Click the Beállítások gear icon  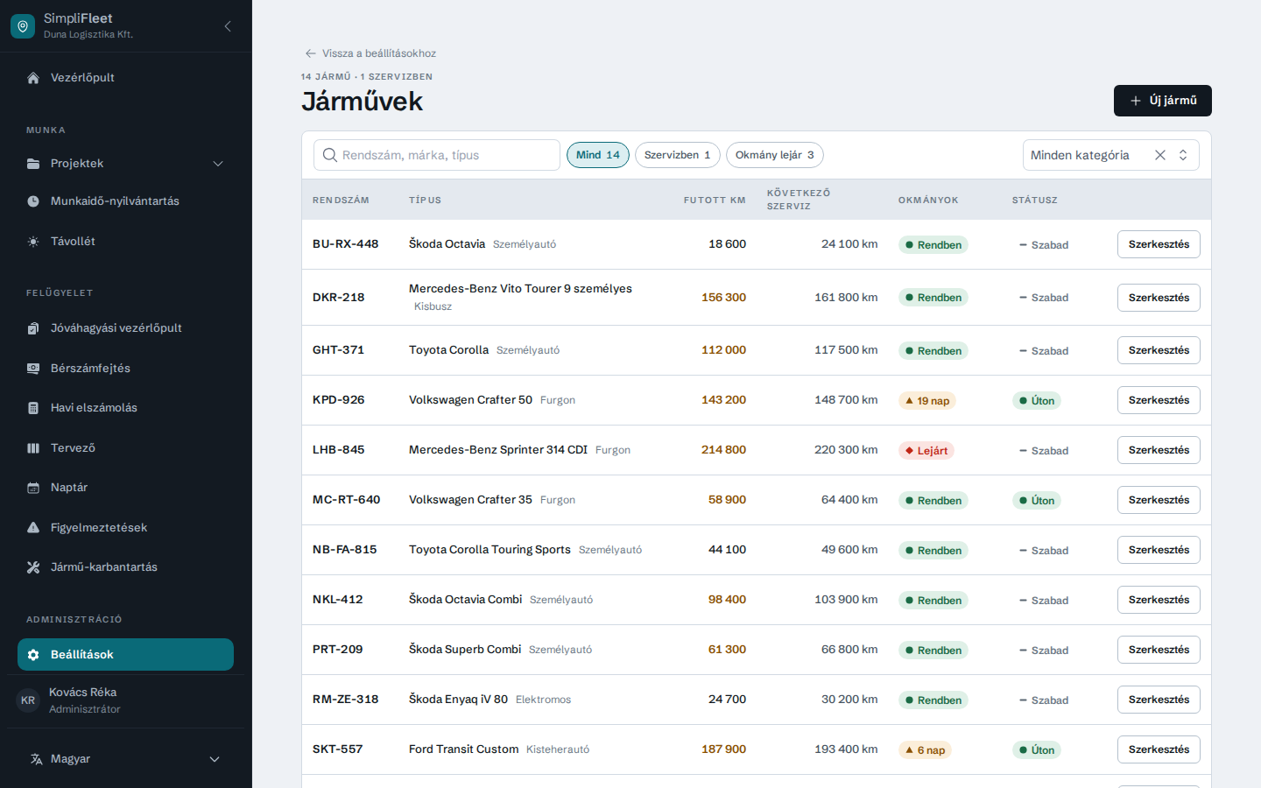(33, 655)
